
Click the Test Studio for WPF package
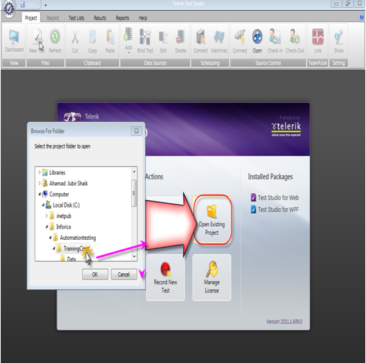click(274, 210)
